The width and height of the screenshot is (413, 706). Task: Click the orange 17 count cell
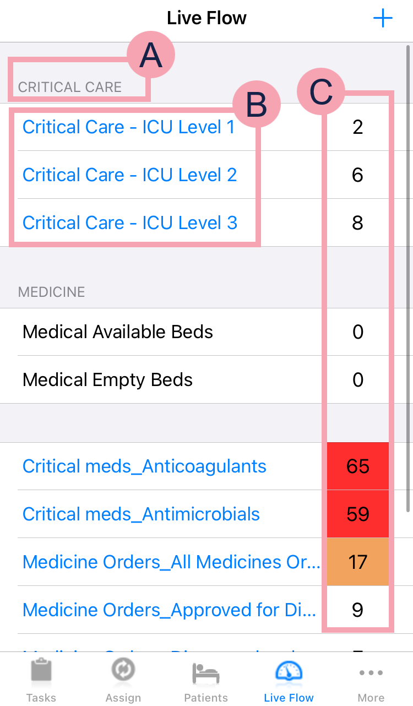coord(358,562)
